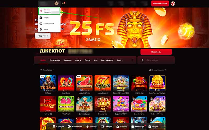
Task: Click the round red-white avatar icon
Action: (x=173, y=4)
